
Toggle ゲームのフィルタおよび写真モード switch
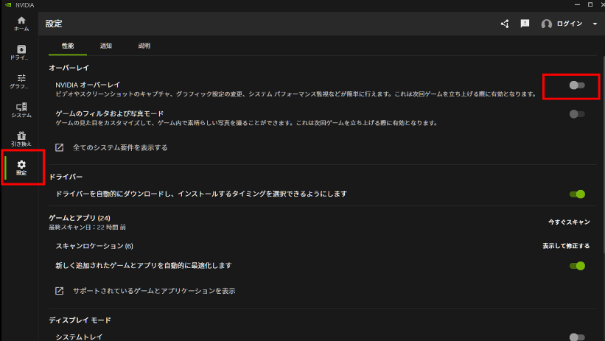point(577,114)
